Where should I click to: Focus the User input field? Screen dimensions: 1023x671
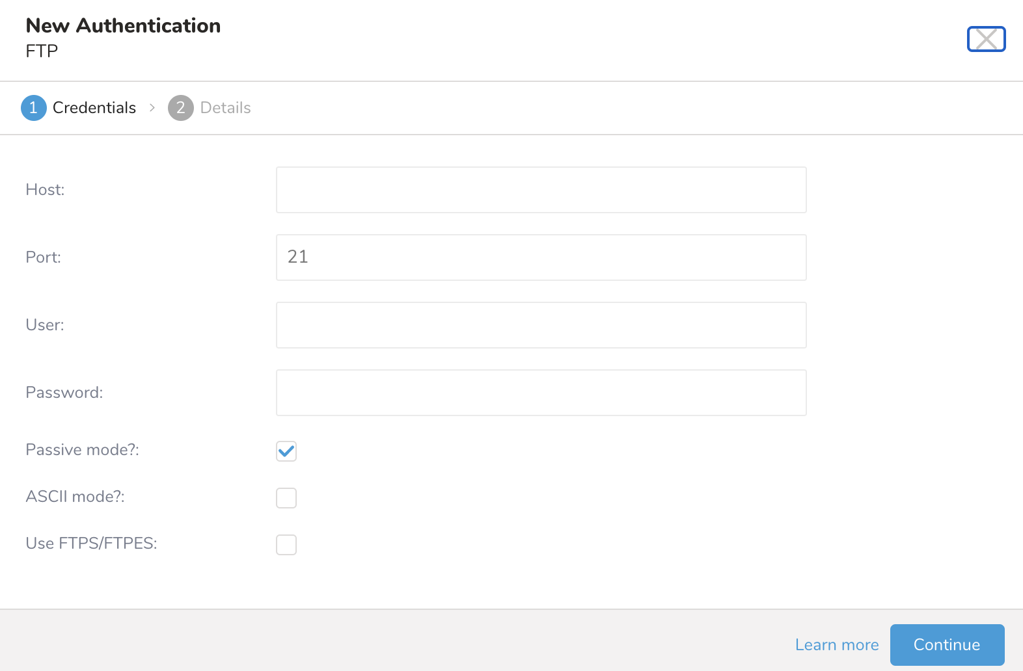coord(541,325)
